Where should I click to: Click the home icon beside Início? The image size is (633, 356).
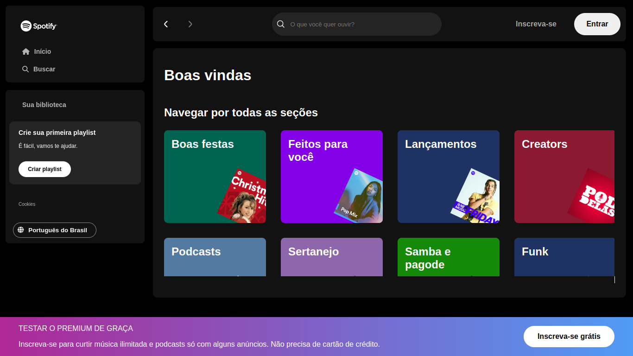coord(26,51)
